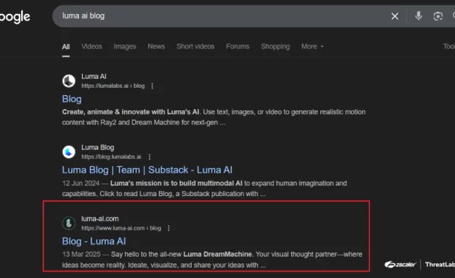Screen dimensions: 455x278
Task: Click the Luma Blog site name text
Action: (x=97, y=148)
